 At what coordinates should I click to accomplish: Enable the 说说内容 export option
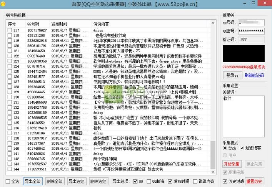tap(195, 182)
